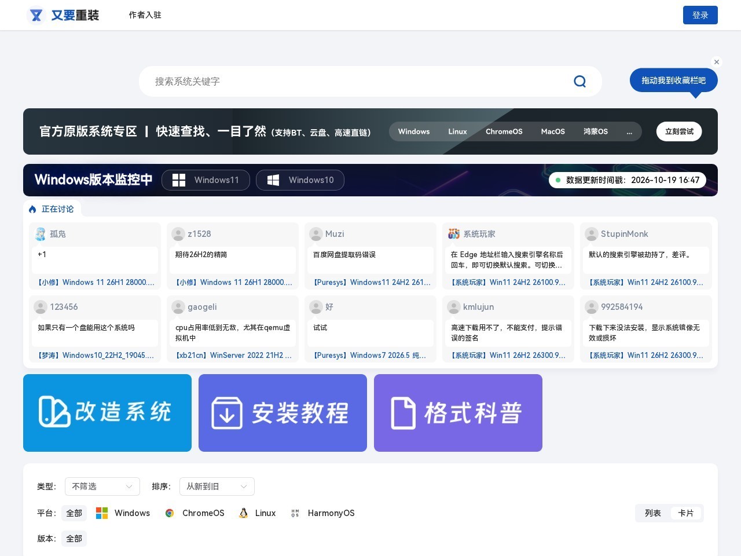Open the 类型 不筛选 dropdown
741x556 pixels.
click(102, 487)
